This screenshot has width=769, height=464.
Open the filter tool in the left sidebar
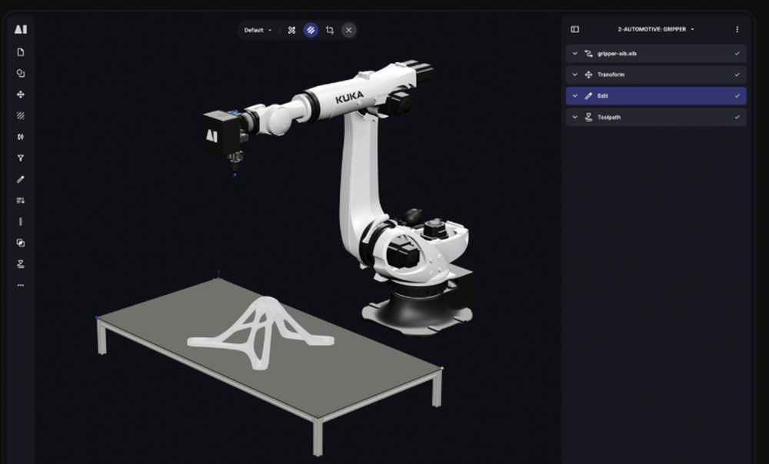20,157
